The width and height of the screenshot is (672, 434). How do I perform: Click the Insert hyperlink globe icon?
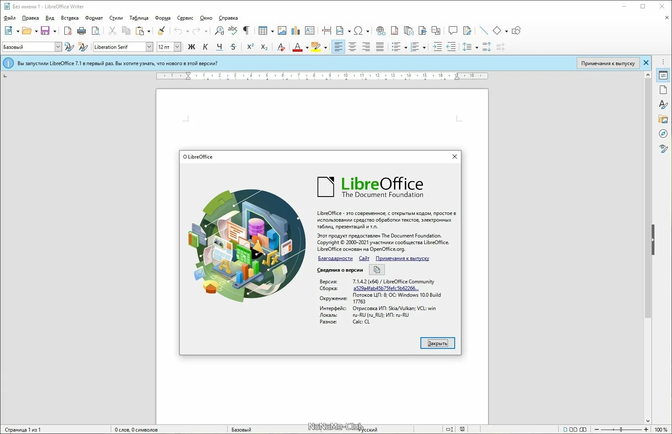pos(381,30)
